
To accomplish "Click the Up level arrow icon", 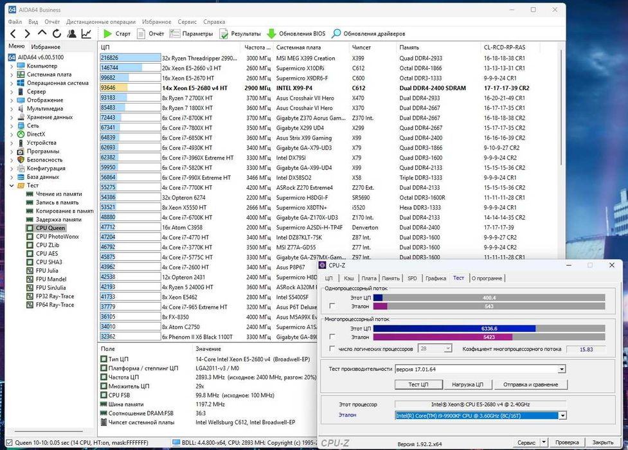I will (x=42, y=33).
